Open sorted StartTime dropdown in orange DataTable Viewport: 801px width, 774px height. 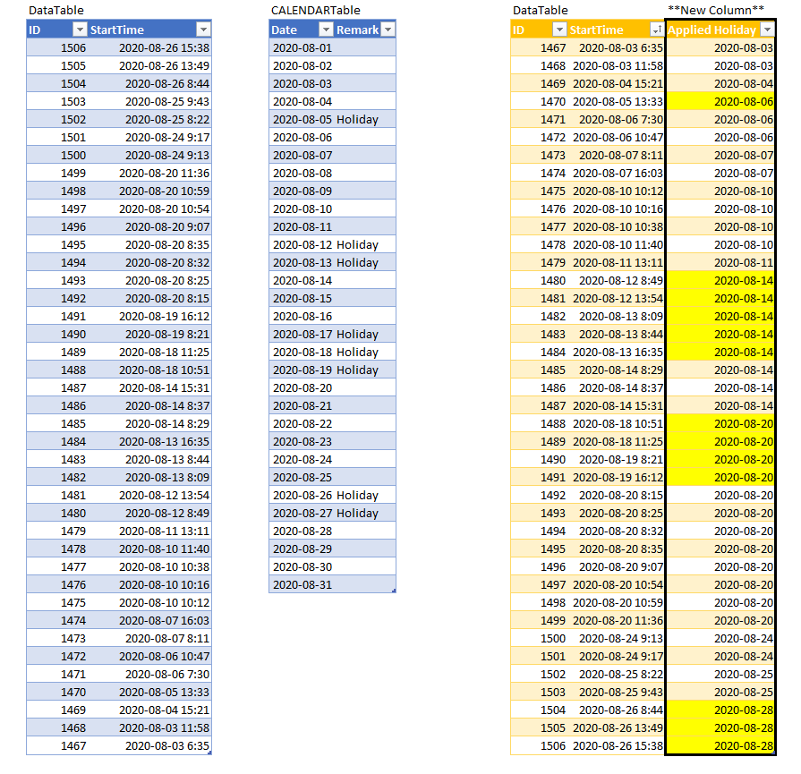(656, 30)
